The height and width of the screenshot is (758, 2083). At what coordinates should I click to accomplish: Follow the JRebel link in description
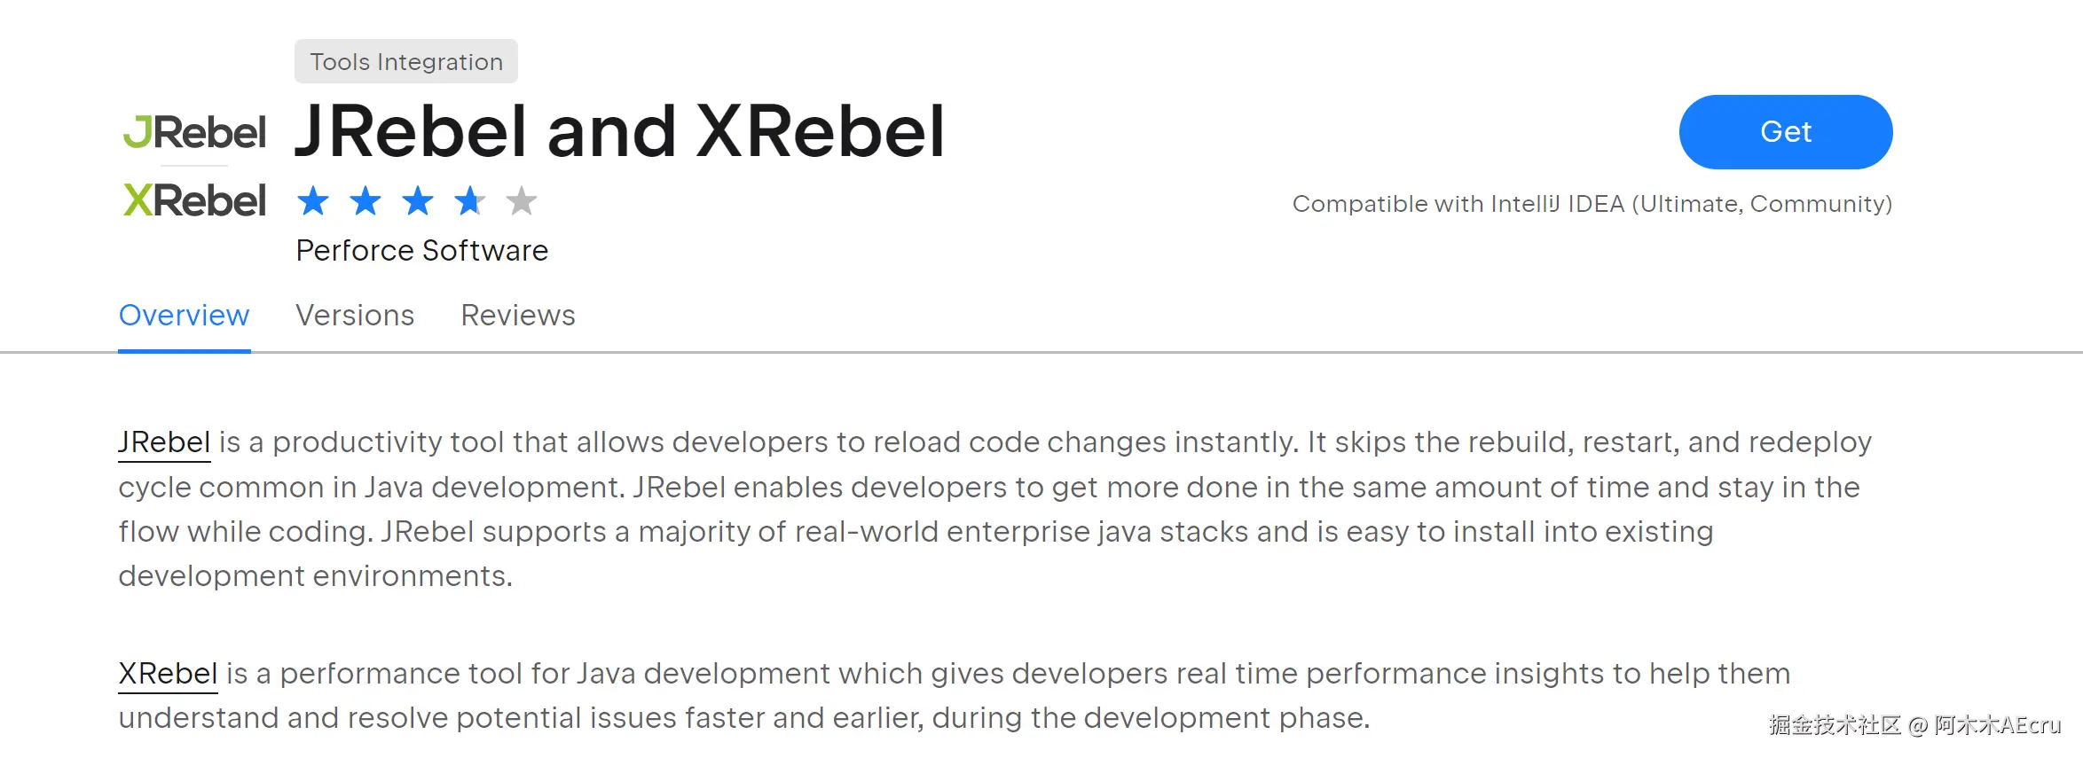coord(164,442)
